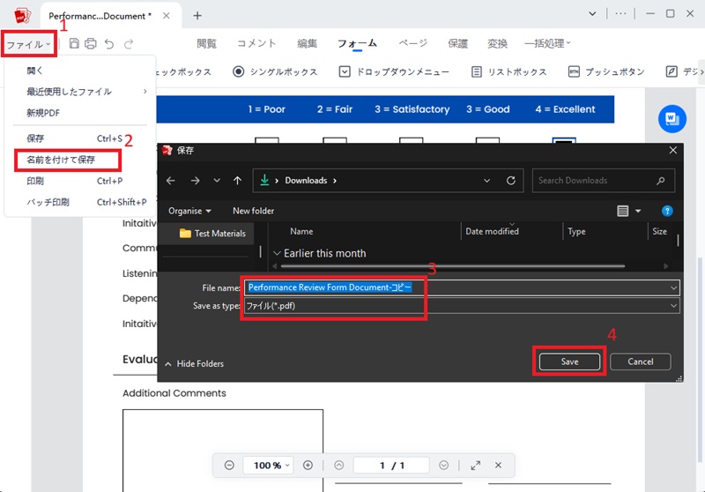
Task: Sort by the Date modified column
Action: (492, 231)
